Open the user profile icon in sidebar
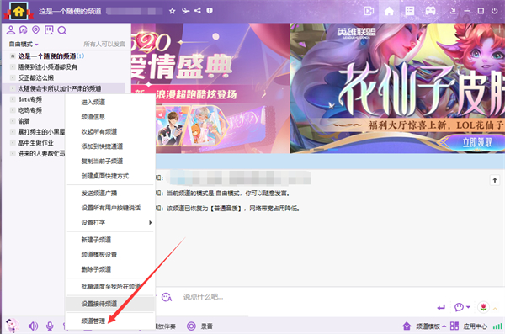 coord(11,30)
